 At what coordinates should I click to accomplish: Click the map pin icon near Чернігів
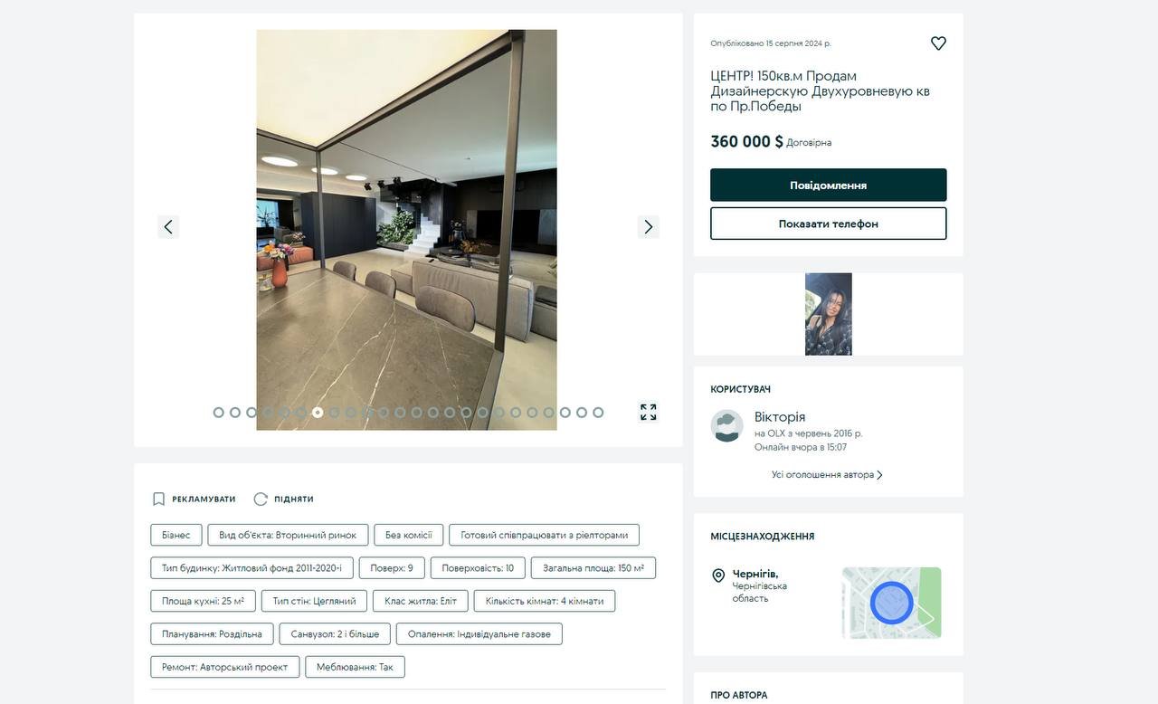point(718,576)
